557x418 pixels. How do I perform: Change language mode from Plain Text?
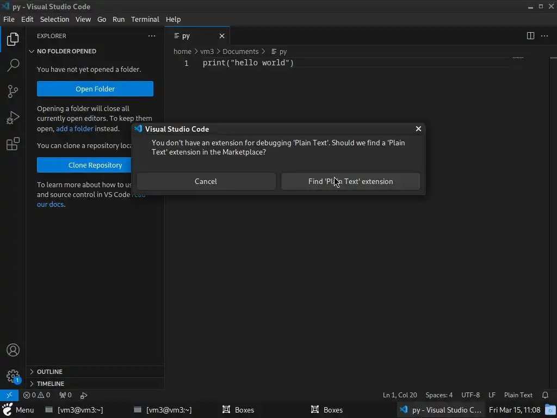click(x=518, y=395)
